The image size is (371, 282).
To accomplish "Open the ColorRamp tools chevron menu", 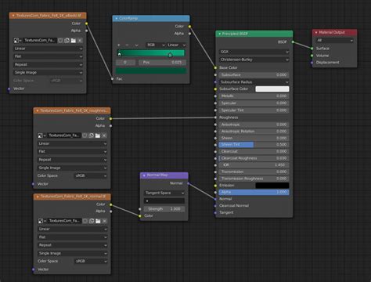I will tap(136, 45).
